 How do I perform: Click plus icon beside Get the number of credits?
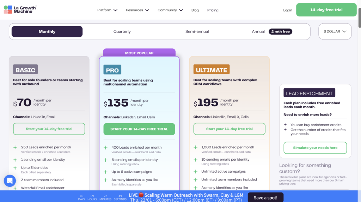[285, 129]
